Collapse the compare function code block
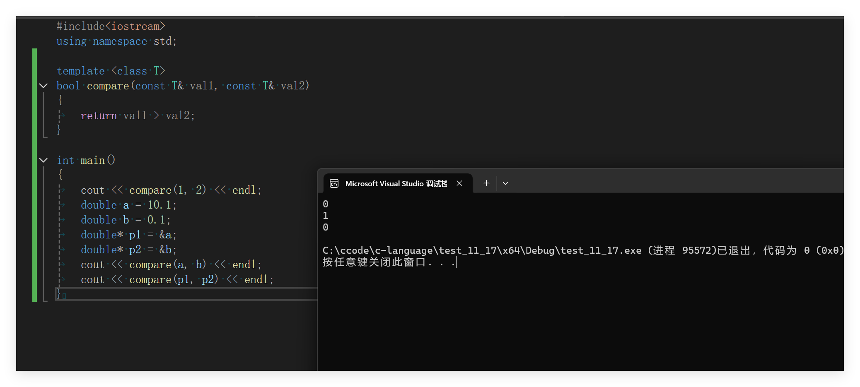860x387 pixels. 43,86
